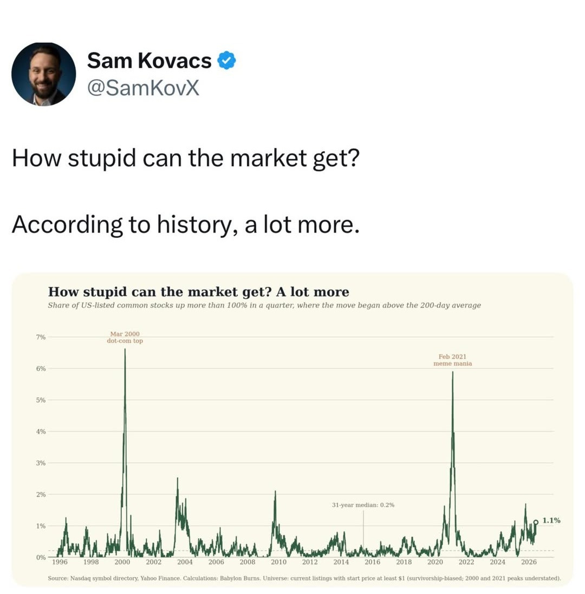Select the chart subtitle description
This screenshot has width=585, height=594.
[264, 305]
